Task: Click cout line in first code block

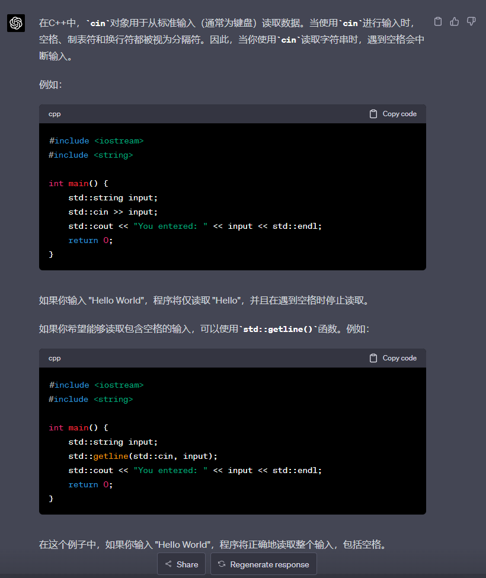Action: (x=195, y=226)
